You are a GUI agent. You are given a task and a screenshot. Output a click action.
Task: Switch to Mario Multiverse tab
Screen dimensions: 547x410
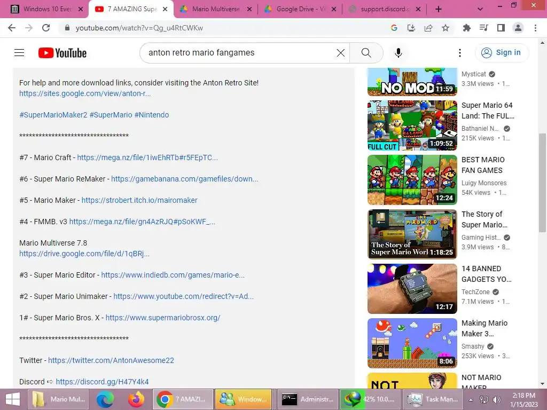216,9
